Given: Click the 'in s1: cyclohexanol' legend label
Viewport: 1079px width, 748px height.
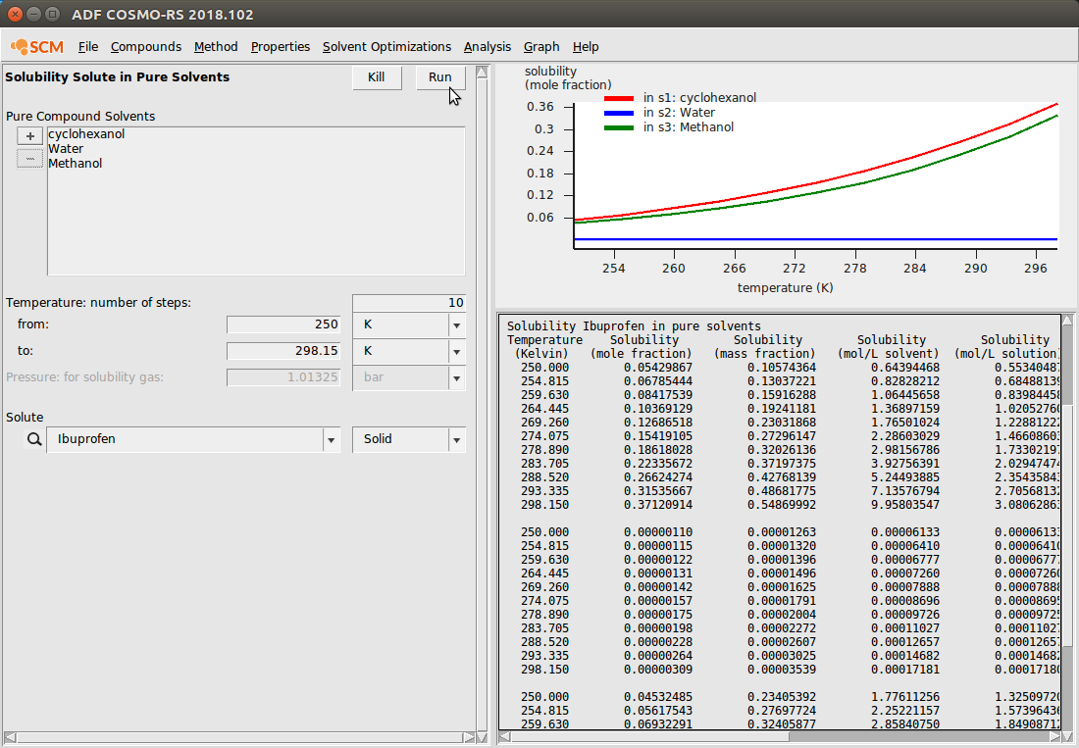Looking at the screenshot, I should [699, 98].
